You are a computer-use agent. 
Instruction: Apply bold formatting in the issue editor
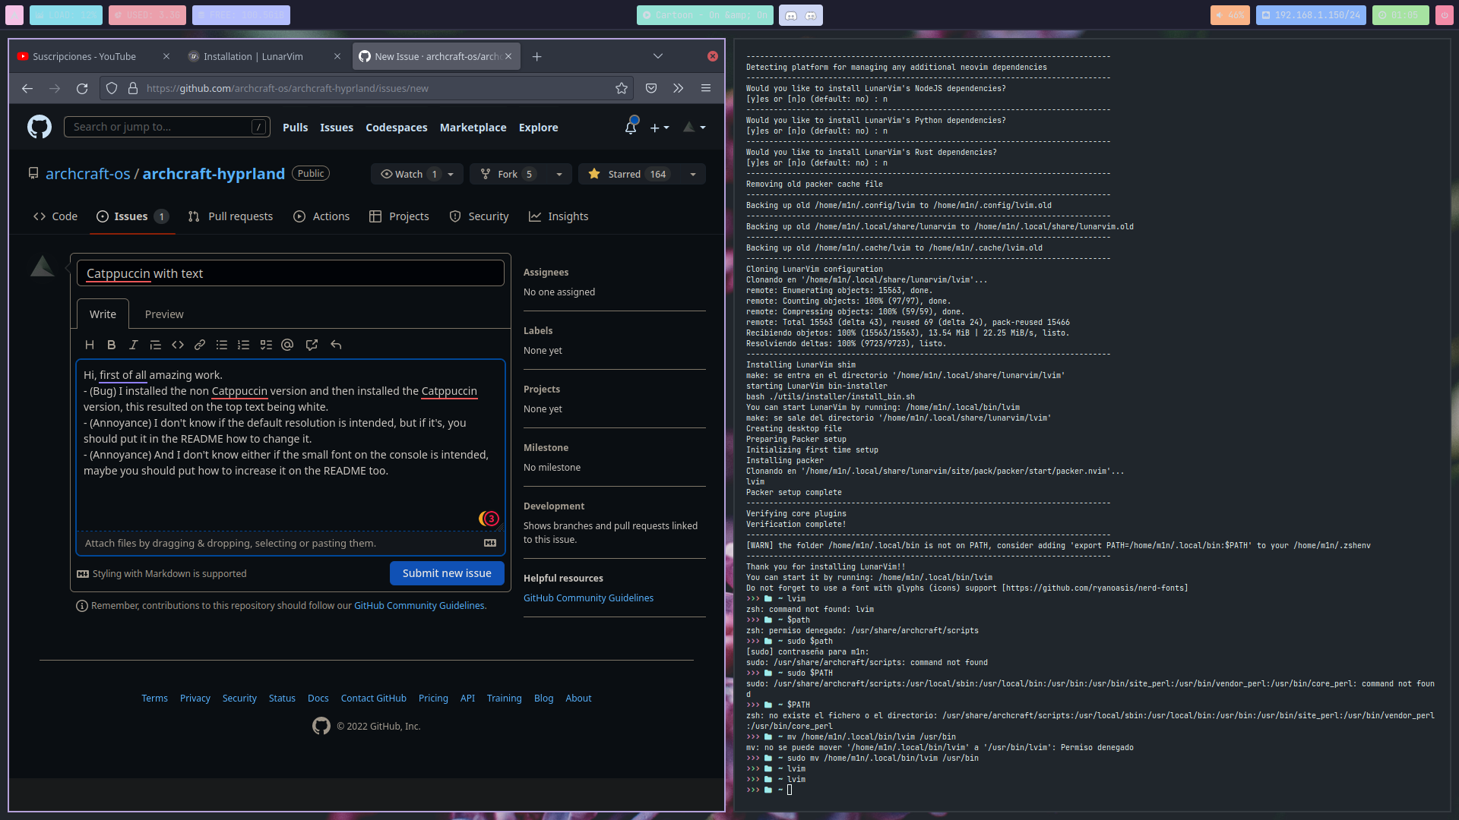(x=112, y=345)
